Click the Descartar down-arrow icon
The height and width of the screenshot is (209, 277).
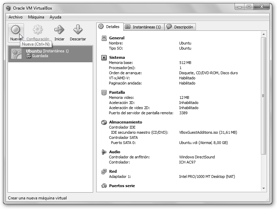[x=78, y=30]
